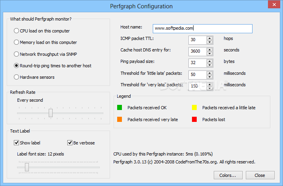Viewport: 283px width, 186px height.
Task: Decrease ping payload size with down arrow
Action: pyautogui.click(x=209, y=65)
